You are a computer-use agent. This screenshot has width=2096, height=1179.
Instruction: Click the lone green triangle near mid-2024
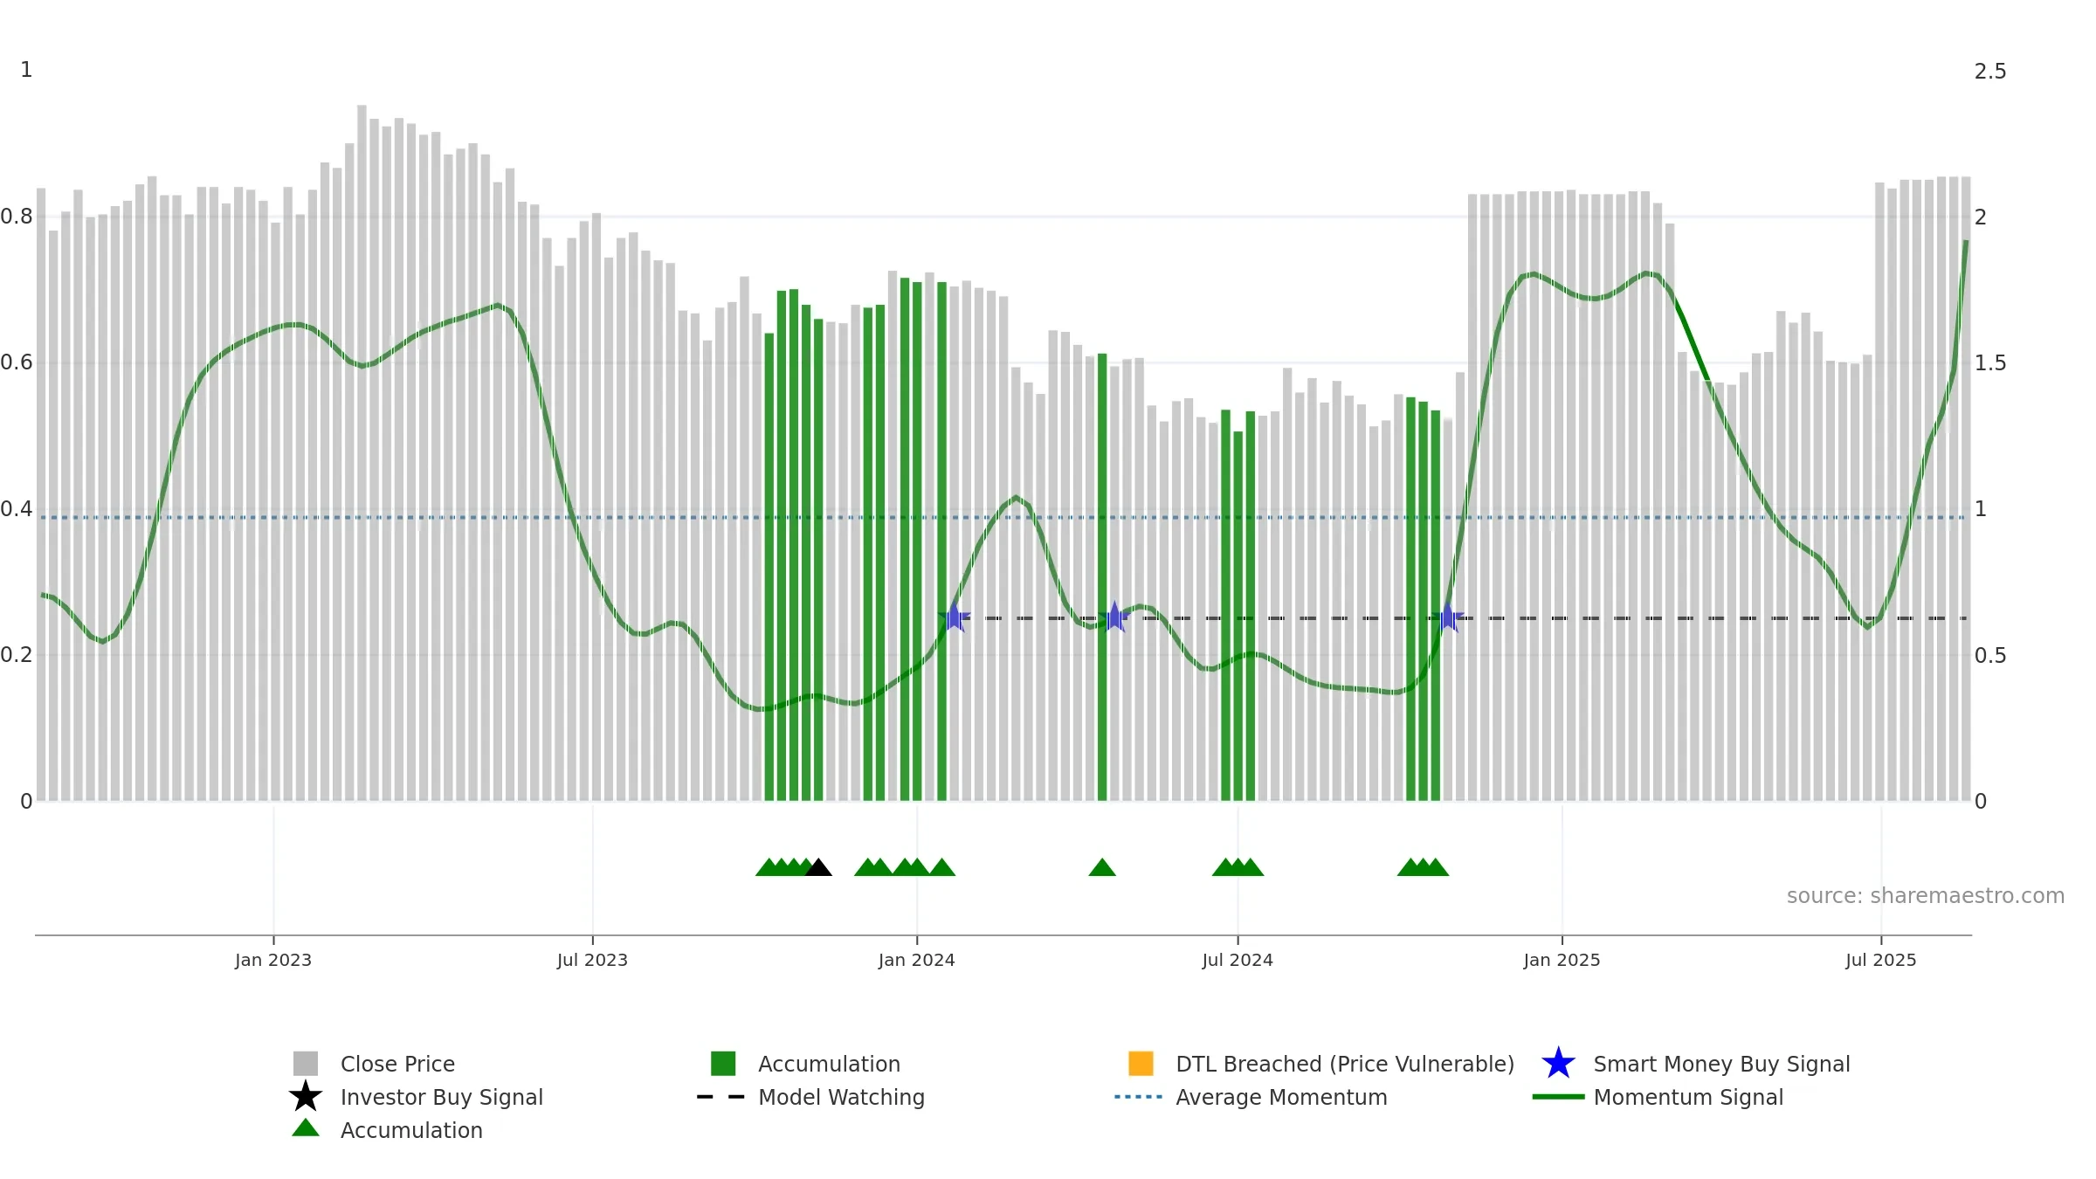pos(1102,867)
